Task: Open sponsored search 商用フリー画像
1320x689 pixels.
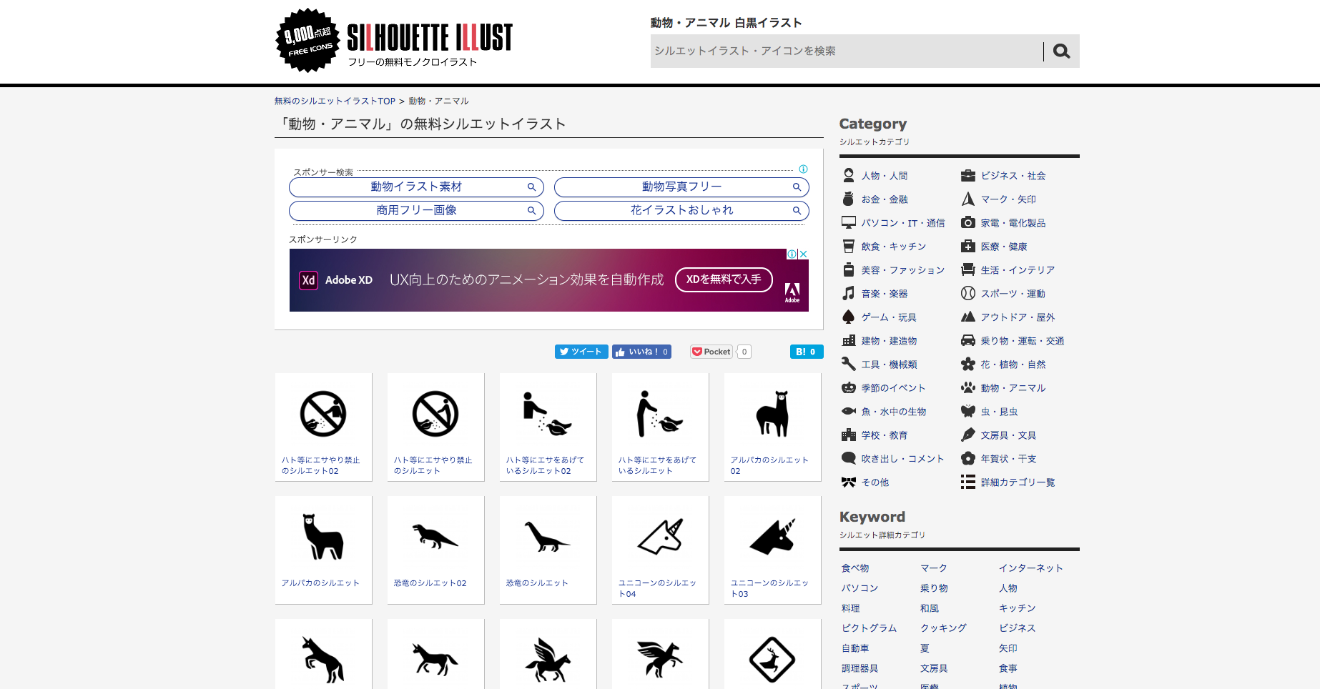Action: point(416,211)
